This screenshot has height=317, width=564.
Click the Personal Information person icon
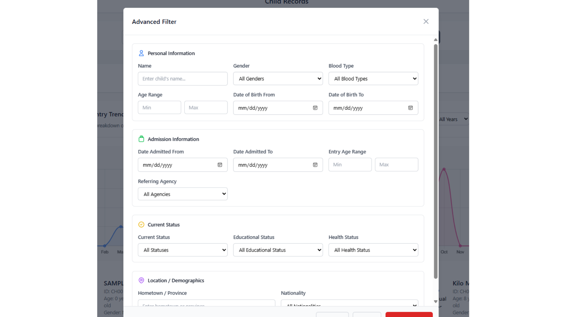(141, 53)
